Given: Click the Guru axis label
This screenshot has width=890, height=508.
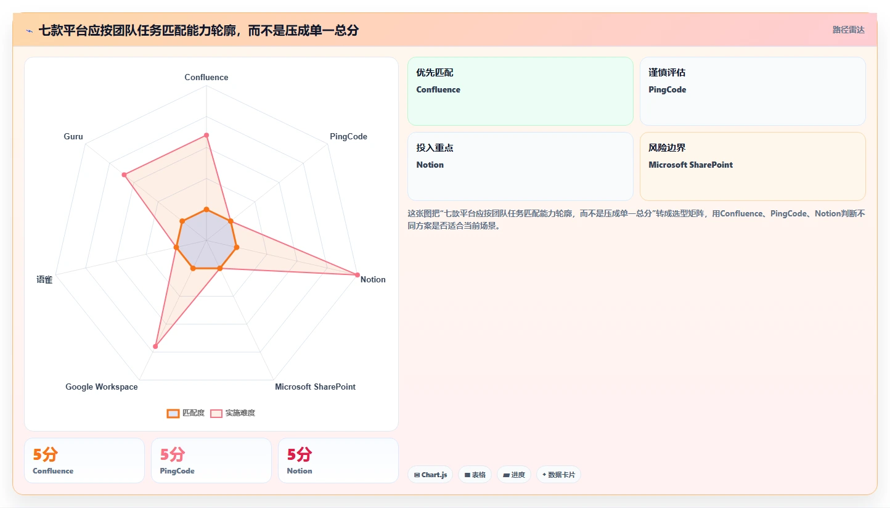Looking at the screenshot, I should [x=73, y=137].
